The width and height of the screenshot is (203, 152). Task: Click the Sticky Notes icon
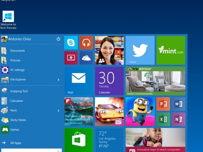5,120
